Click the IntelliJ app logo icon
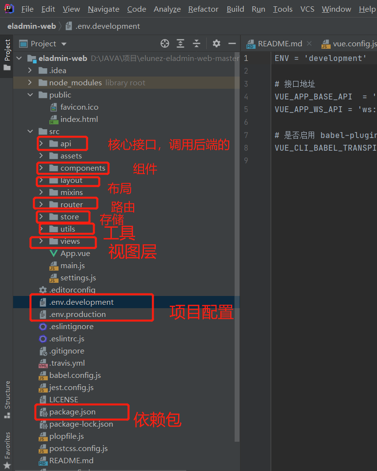Image resolution: width=377 pixels, height=471 pixels. click(x=9, y=9)
